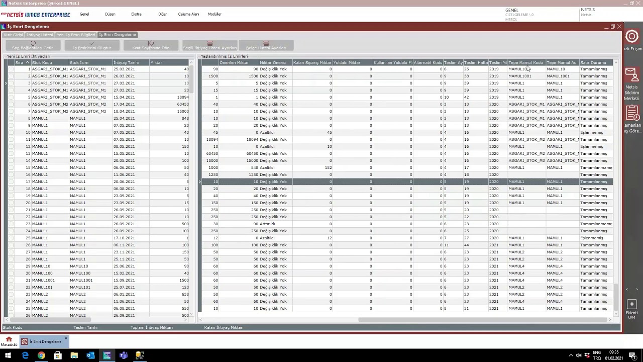Tick the checkbox for row 31 MAMUL1001
The width and height of the screenshot is (643, 362).
coord(11,280)
